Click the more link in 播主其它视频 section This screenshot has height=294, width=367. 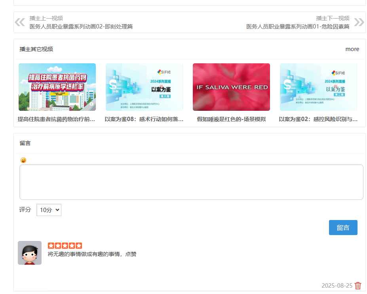352,49
